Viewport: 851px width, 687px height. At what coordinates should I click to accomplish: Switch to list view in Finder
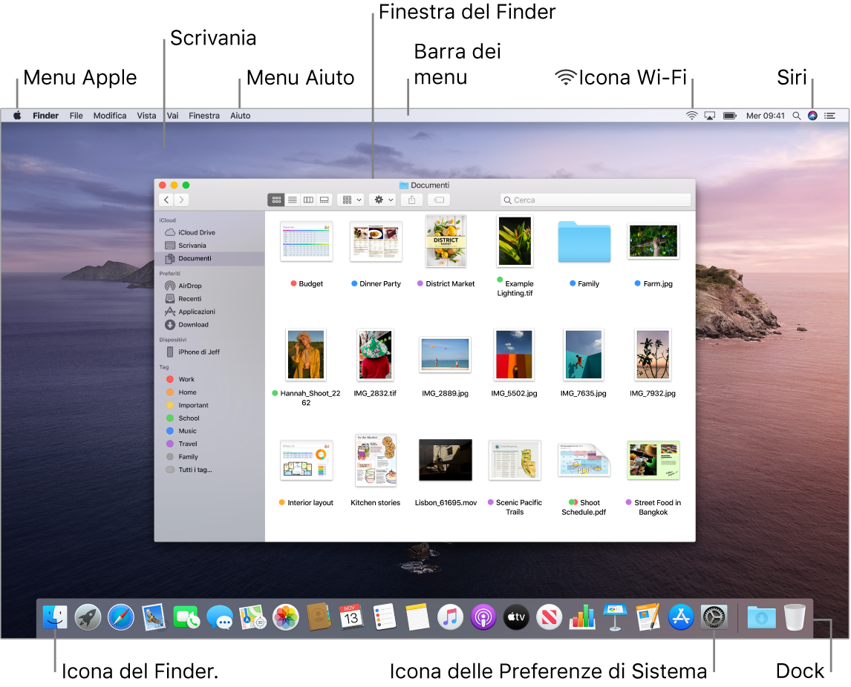(x=292, y=199)
